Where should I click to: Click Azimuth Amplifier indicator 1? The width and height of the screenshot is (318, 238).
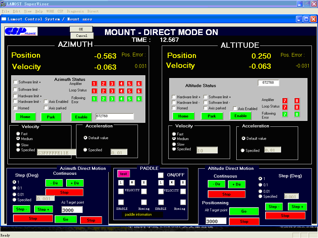pyautogui.click(x=94, y=84)
